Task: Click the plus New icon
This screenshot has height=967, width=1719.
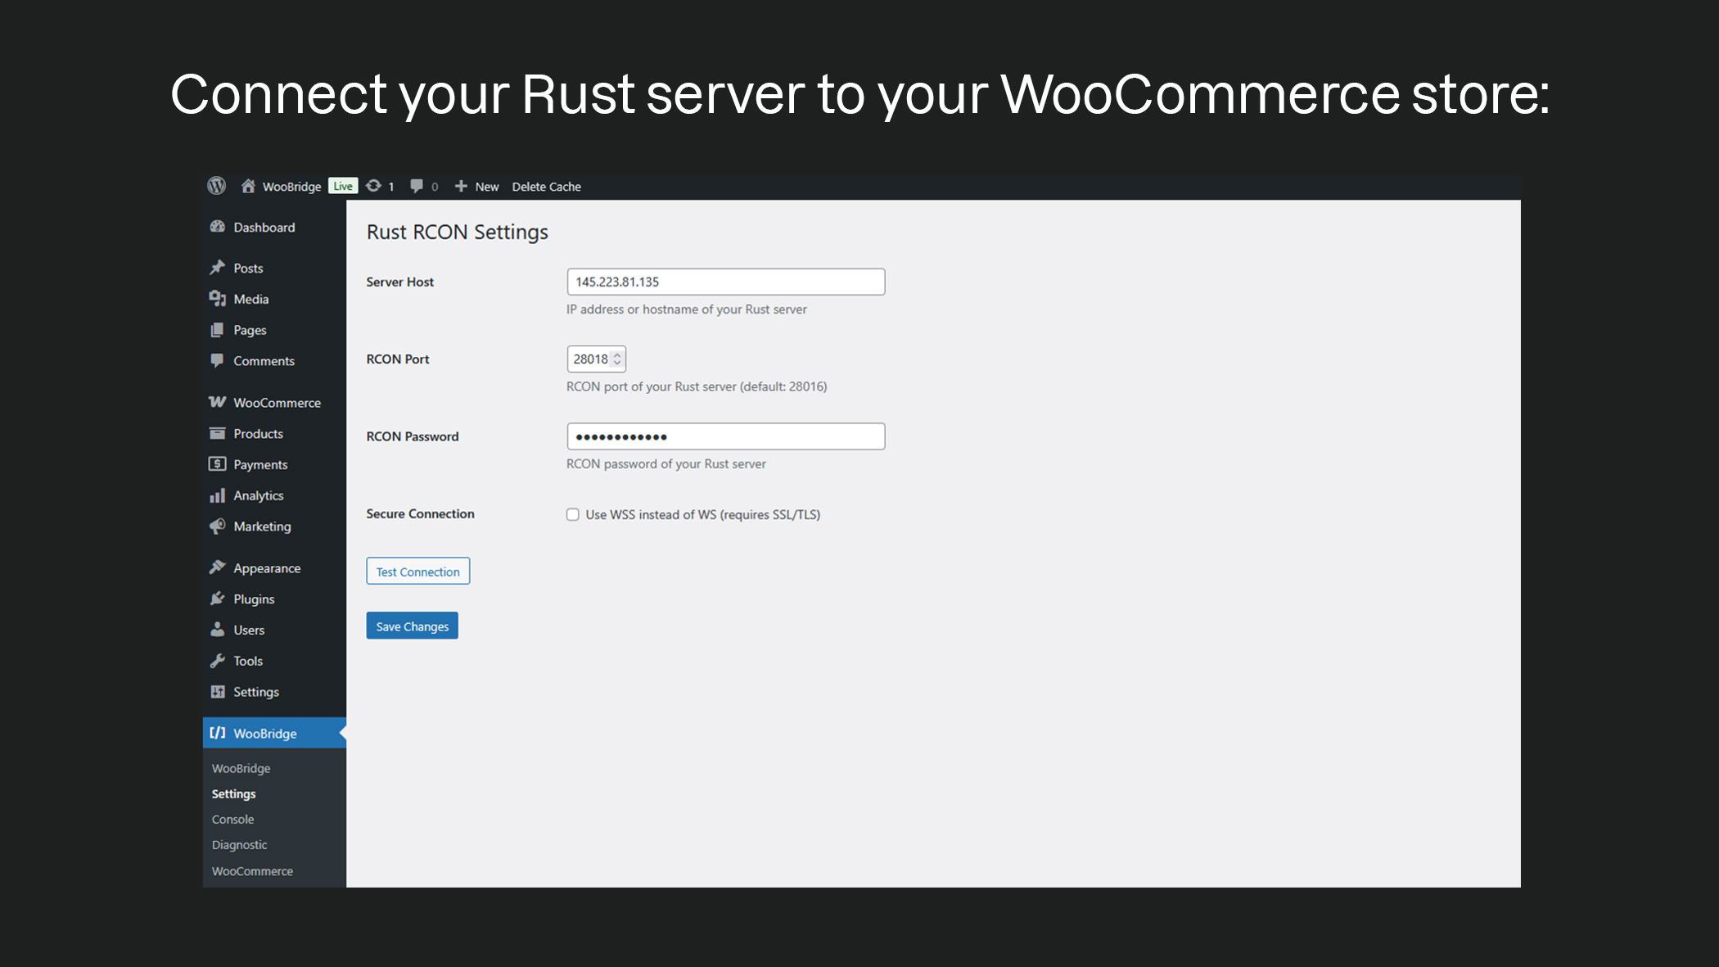Action: click(x=461, y=186)
